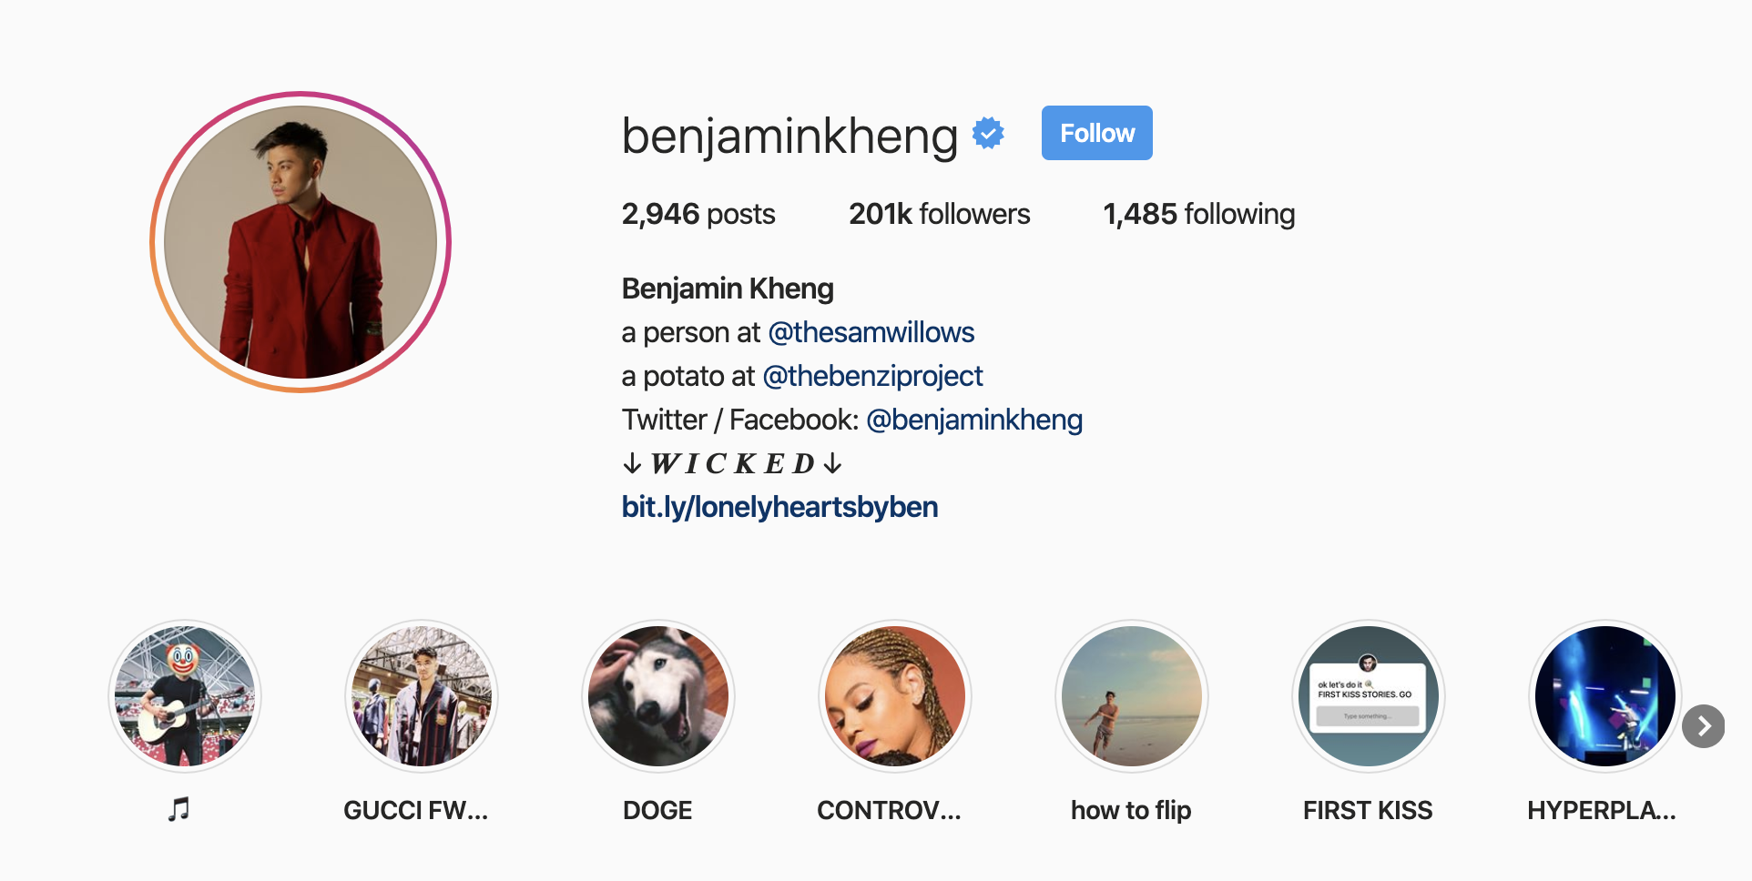Click the 2,946 posts count
Image resolution: width=1752 pixels, height=881 pixels.
[x=698, y=214]
